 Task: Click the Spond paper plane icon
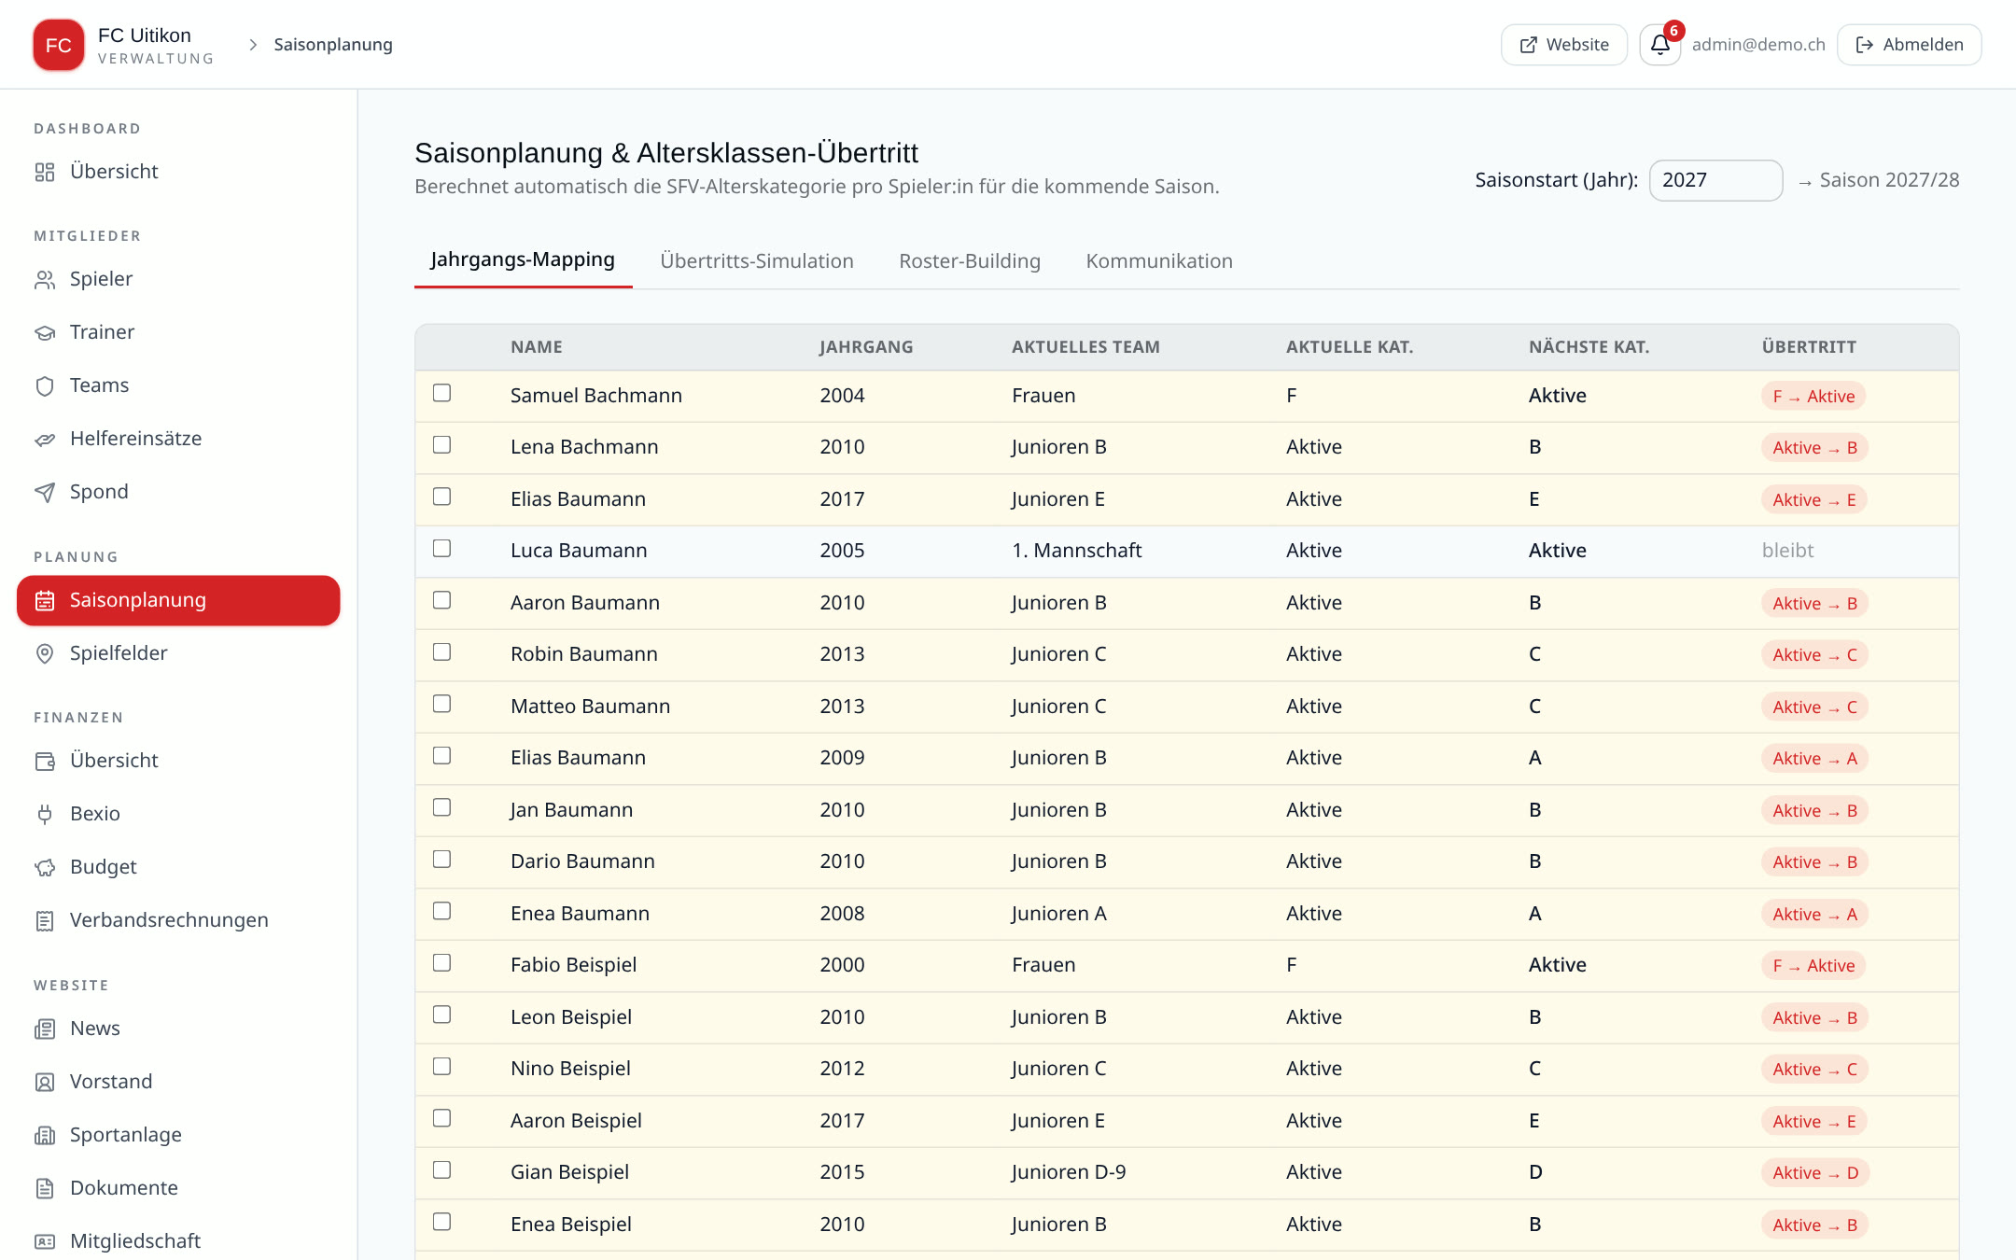(45, 492)
